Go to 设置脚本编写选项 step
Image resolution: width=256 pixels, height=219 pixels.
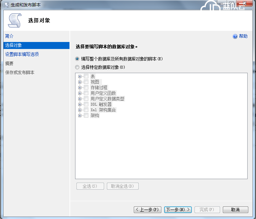click(x=22, y=54)
